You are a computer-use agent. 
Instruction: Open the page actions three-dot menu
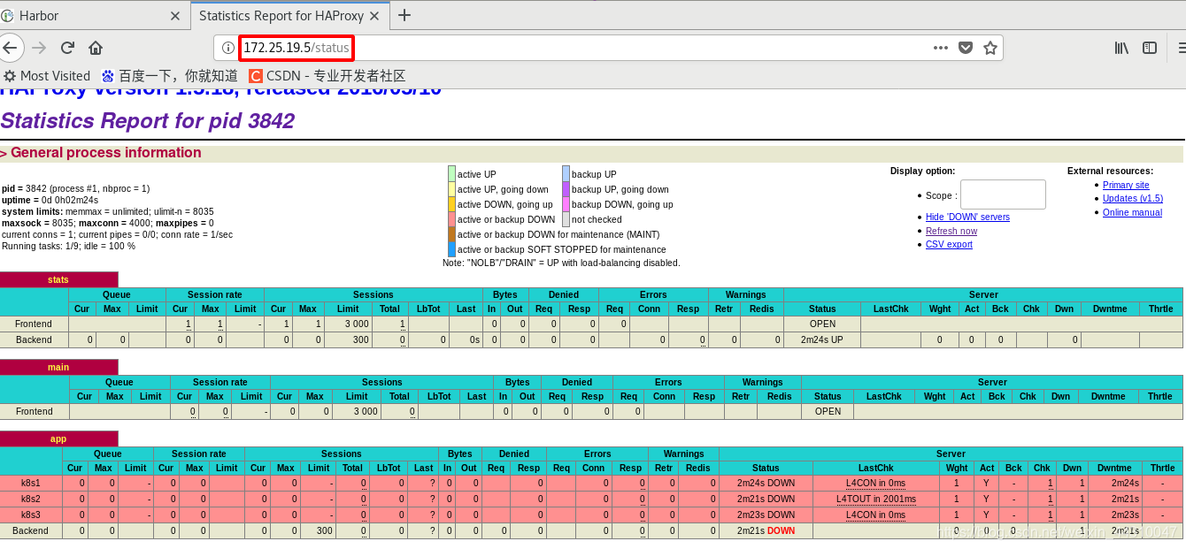941,48
